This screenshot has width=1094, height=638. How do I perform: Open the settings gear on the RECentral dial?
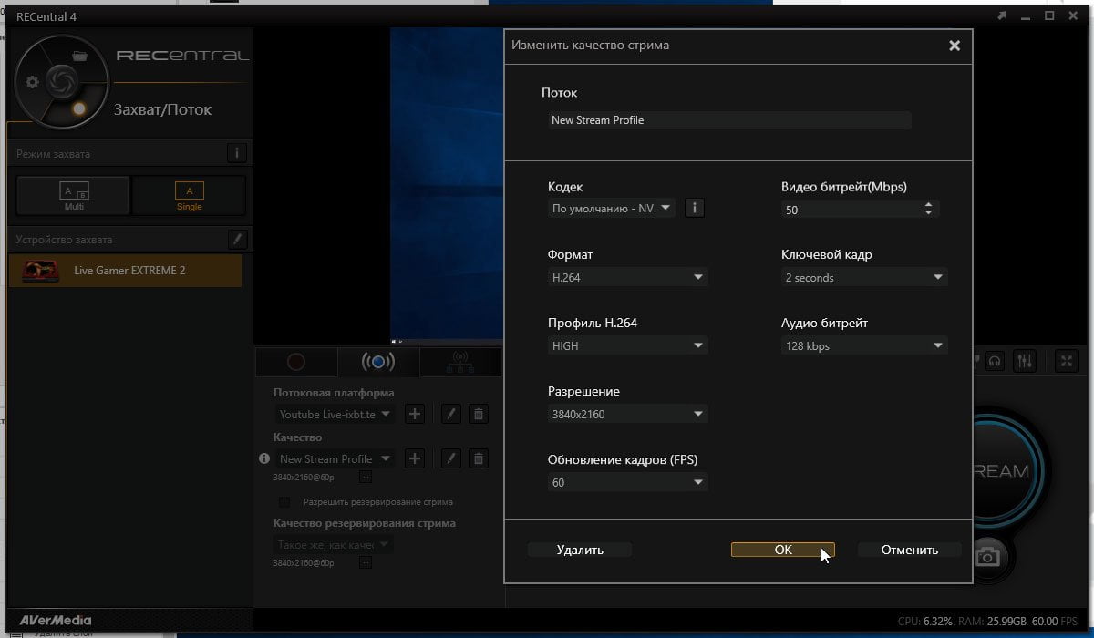tap(33, 82)
